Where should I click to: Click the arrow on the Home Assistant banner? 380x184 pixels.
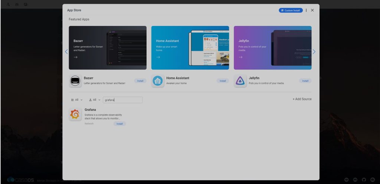[158, 57]
